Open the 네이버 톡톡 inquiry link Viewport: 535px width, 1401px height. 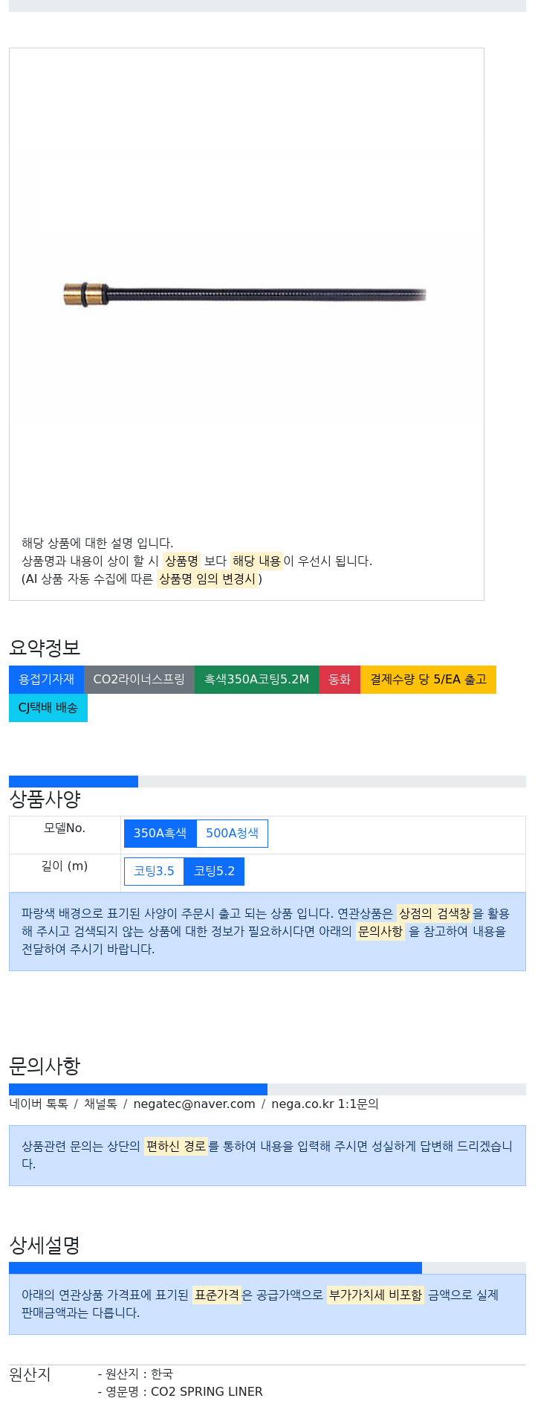tap(39, 1104)
